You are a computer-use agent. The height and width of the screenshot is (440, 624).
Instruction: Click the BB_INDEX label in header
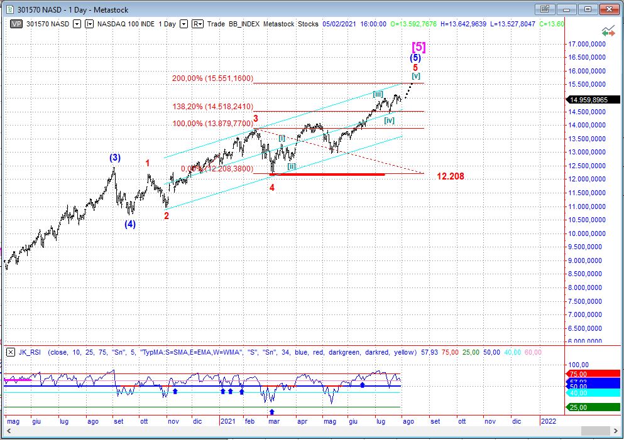click(x=244, y=24)
